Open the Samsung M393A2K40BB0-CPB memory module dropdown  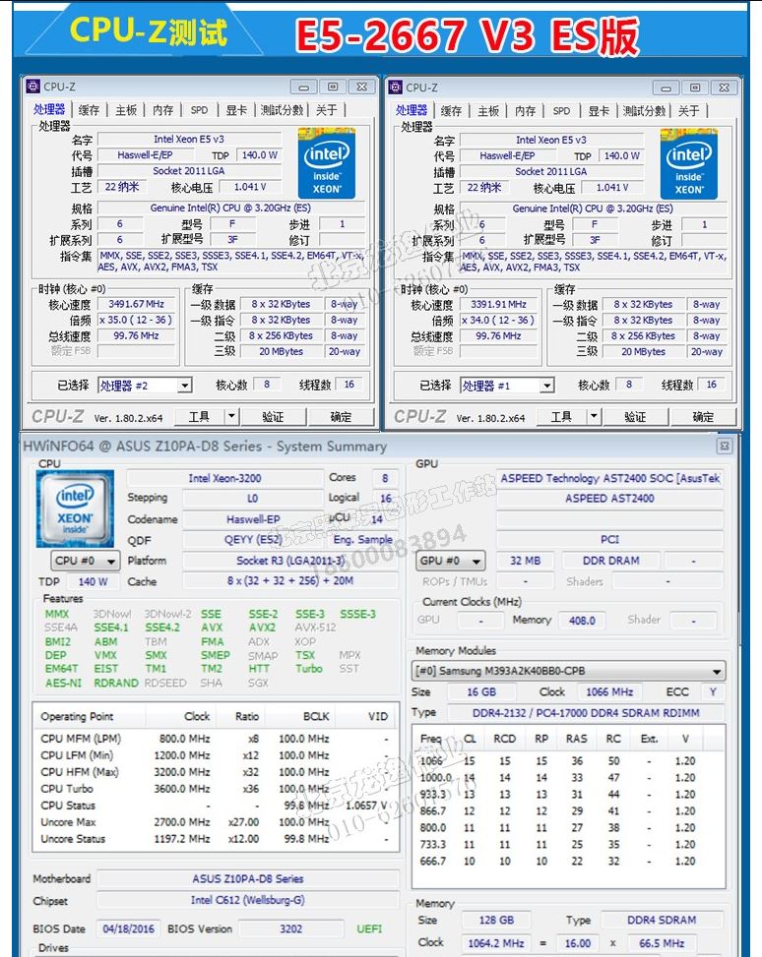coord(717,672)
